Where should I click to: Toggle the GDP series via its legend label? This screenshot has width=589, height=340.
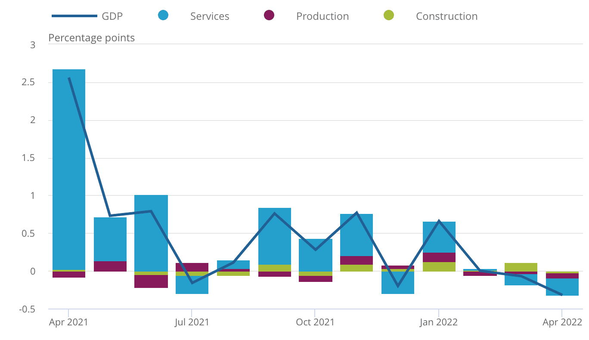[x=112, y=16]
